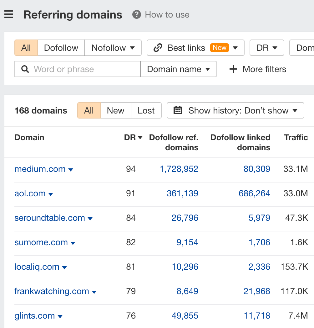Click the DR column sort arrow
The width and height of the screenshot is (314, 328).
click(140, 137)
